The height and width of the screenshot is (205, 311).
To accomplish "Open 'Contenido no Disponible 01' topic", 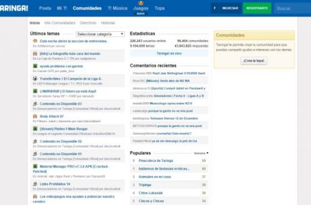I will (61, 154).
